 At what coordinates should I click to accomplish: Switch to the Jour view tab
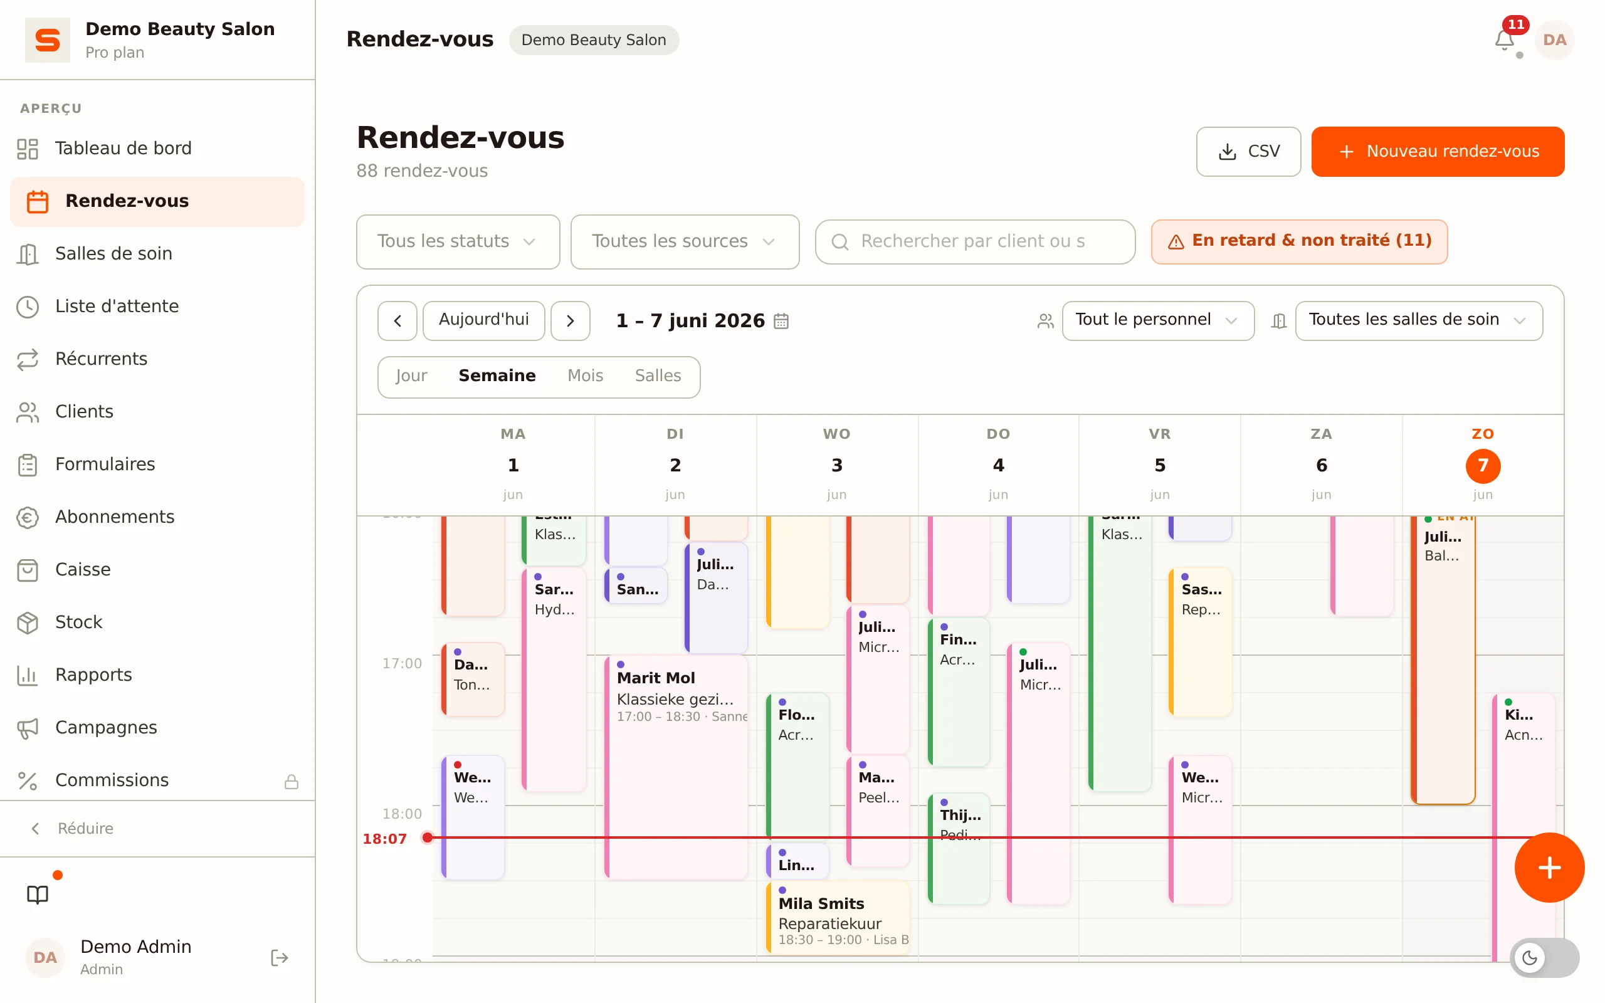[411, 376]
